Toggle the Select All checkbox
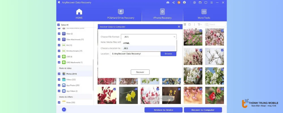This screenshot has width=283, height=113. pyautogui.click(x=59, y=25)
